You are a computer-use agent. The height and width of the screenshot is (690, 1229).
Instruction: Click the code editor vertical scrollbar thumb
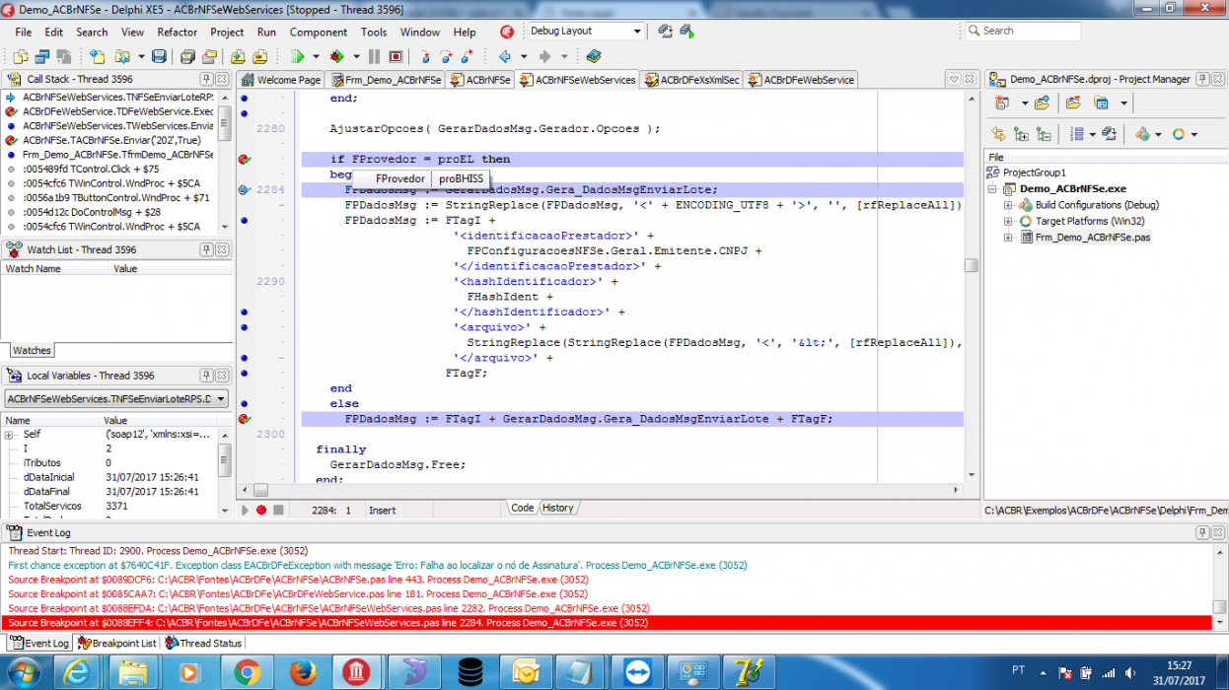[x=972, y=265]
